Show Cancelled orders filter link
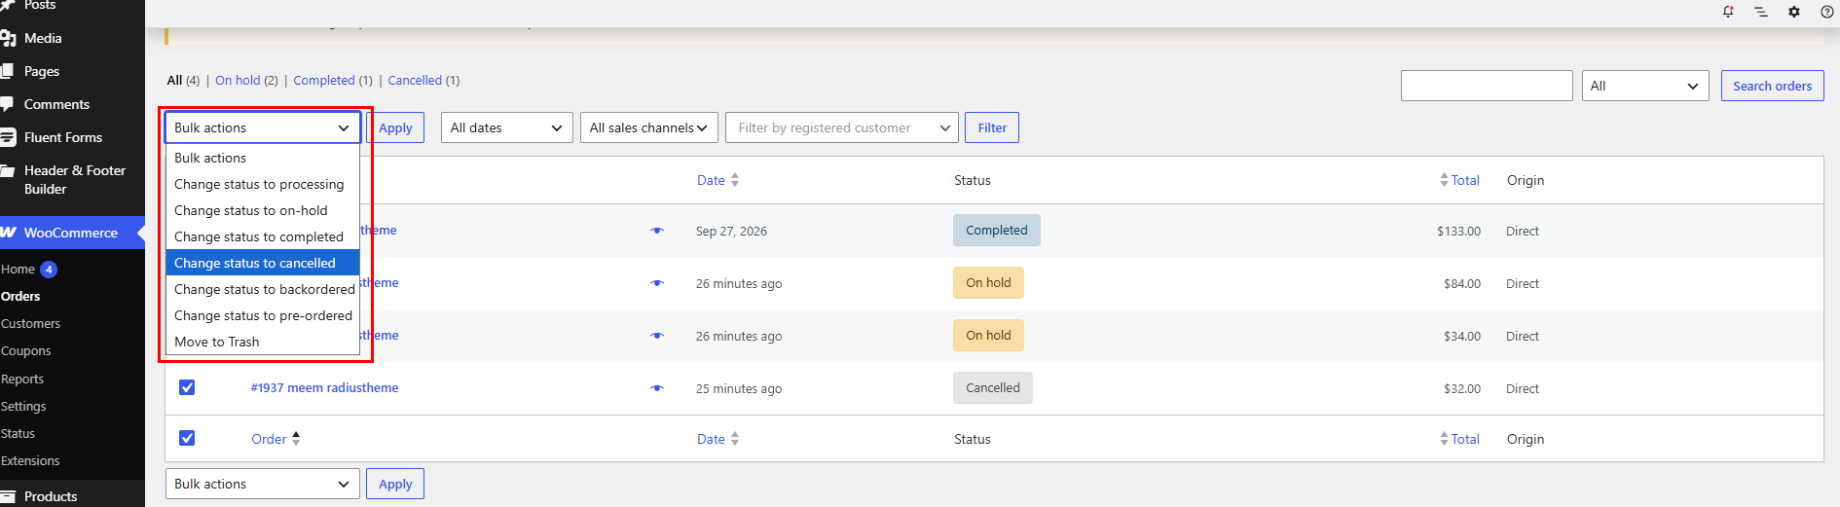The width and height of the screenshot is (1840, 507). 415,80
